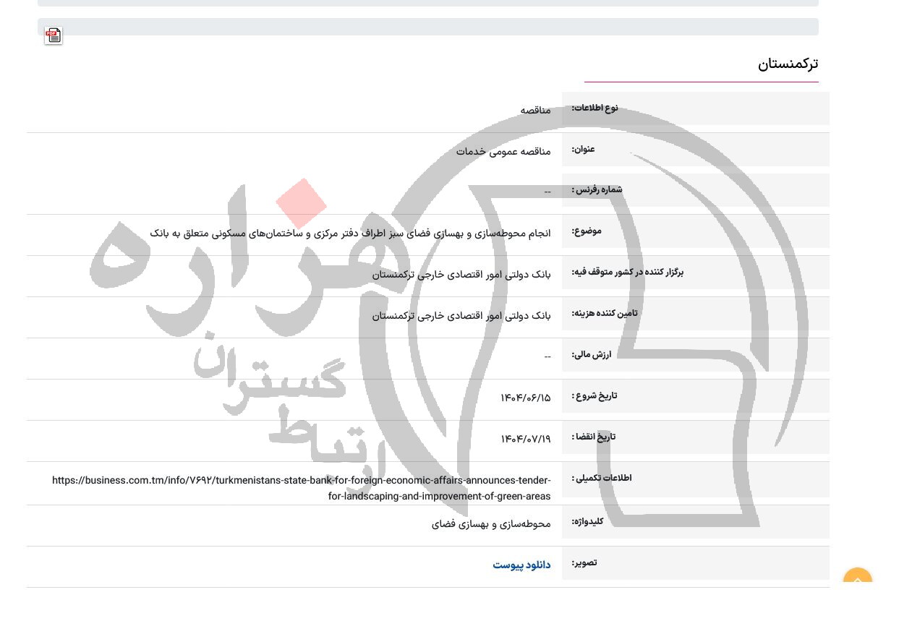
Task: Open the business.com.tm tender information link
Action: [302, 488]
